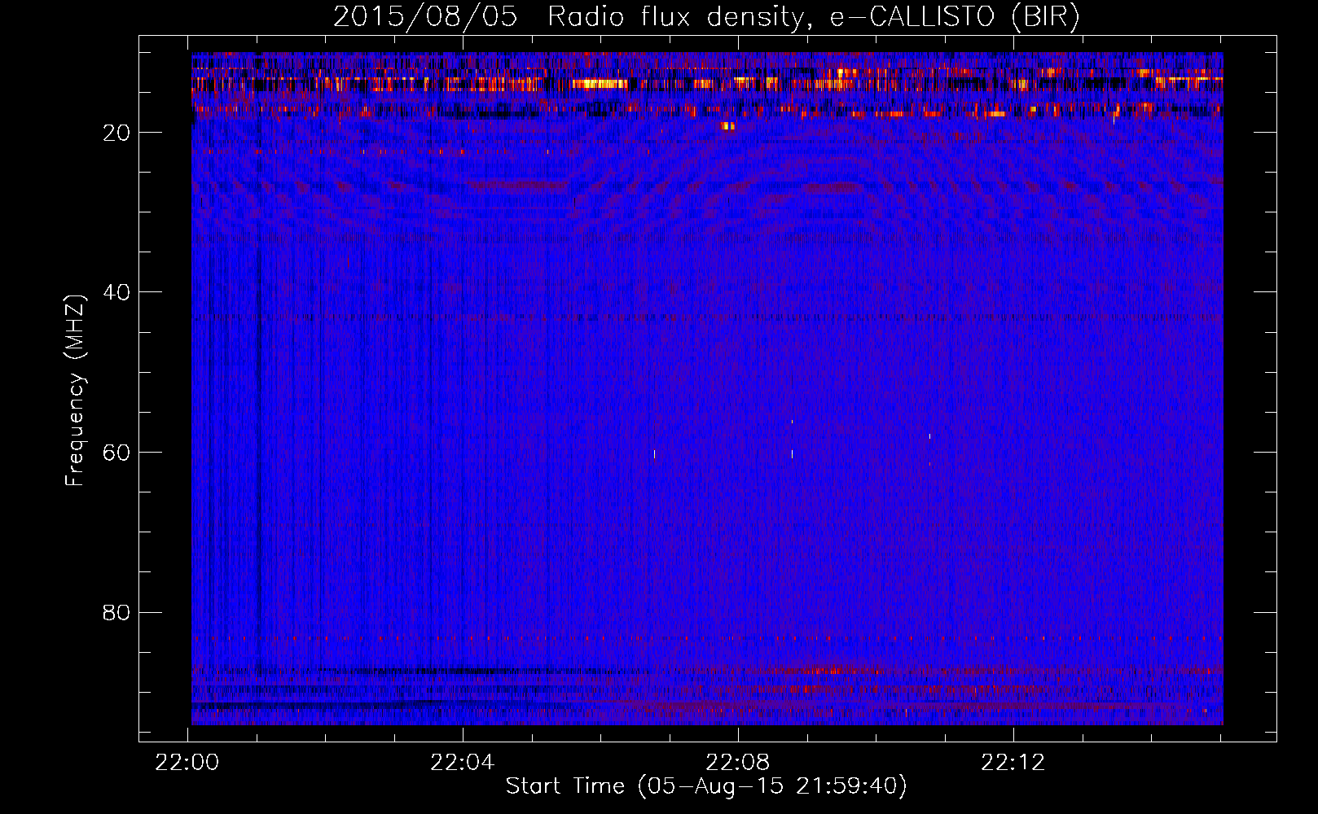Click the '60' frequency tick label

116,453
